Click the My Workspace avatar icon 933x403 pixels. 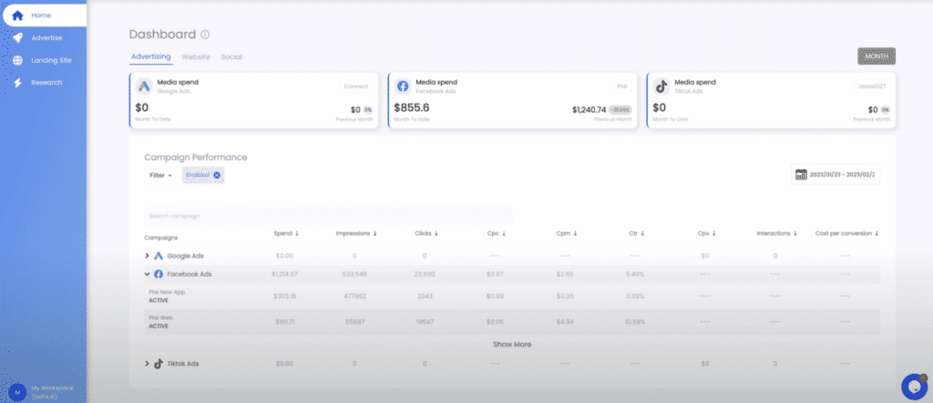pos(16,391)
